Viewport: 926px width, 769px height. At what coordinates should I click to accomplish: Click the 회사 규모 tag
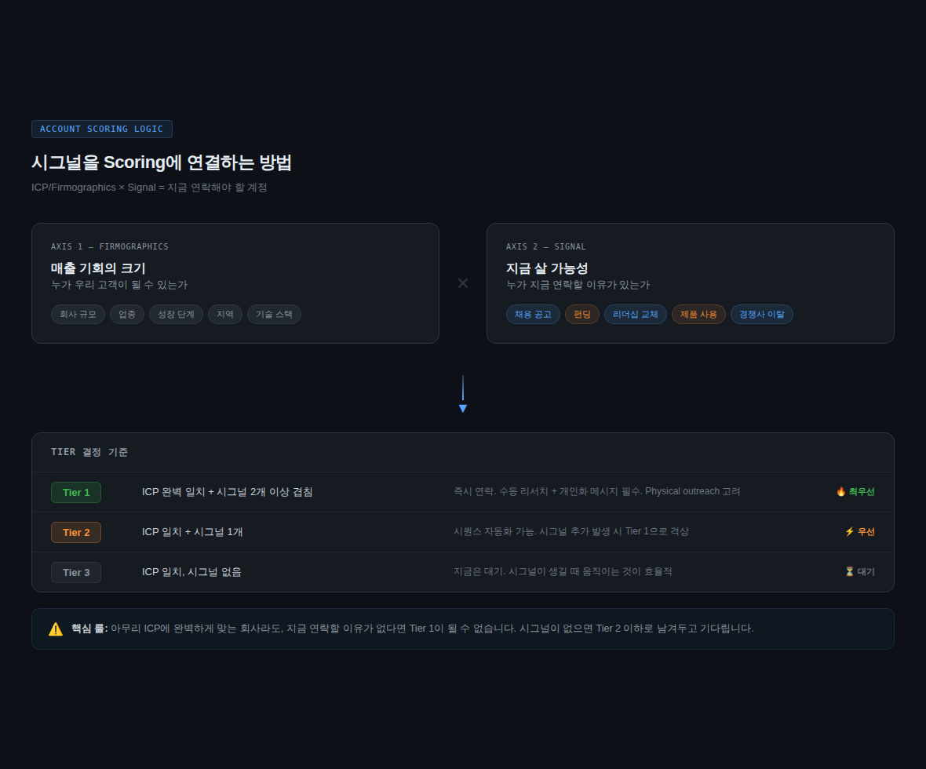78,315
